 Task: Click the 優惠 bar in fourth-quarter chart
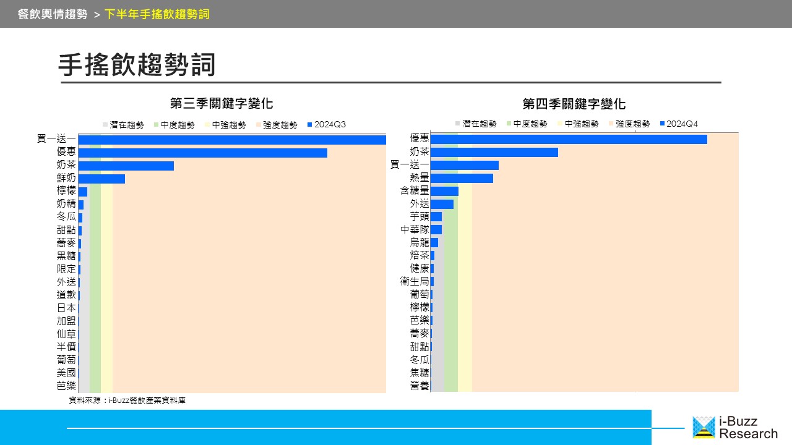(x=568, y=139)
